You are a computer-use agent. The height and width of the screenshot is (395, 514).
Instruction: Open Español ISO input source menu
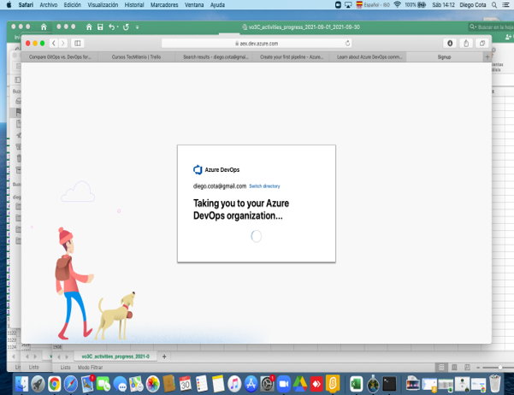373,5
